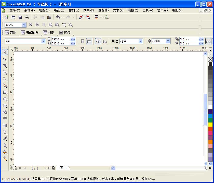
Task: Select the Shape tool
Action: point(5,59)
